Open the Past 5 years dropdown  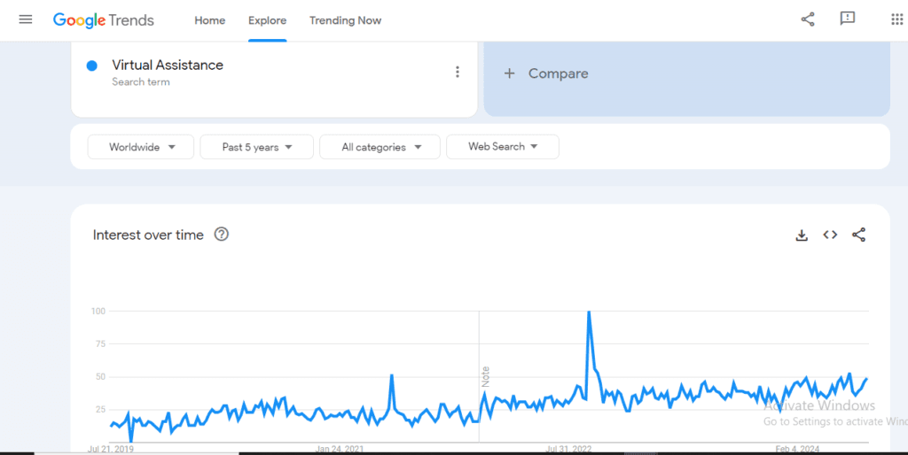tap(257, 147)
